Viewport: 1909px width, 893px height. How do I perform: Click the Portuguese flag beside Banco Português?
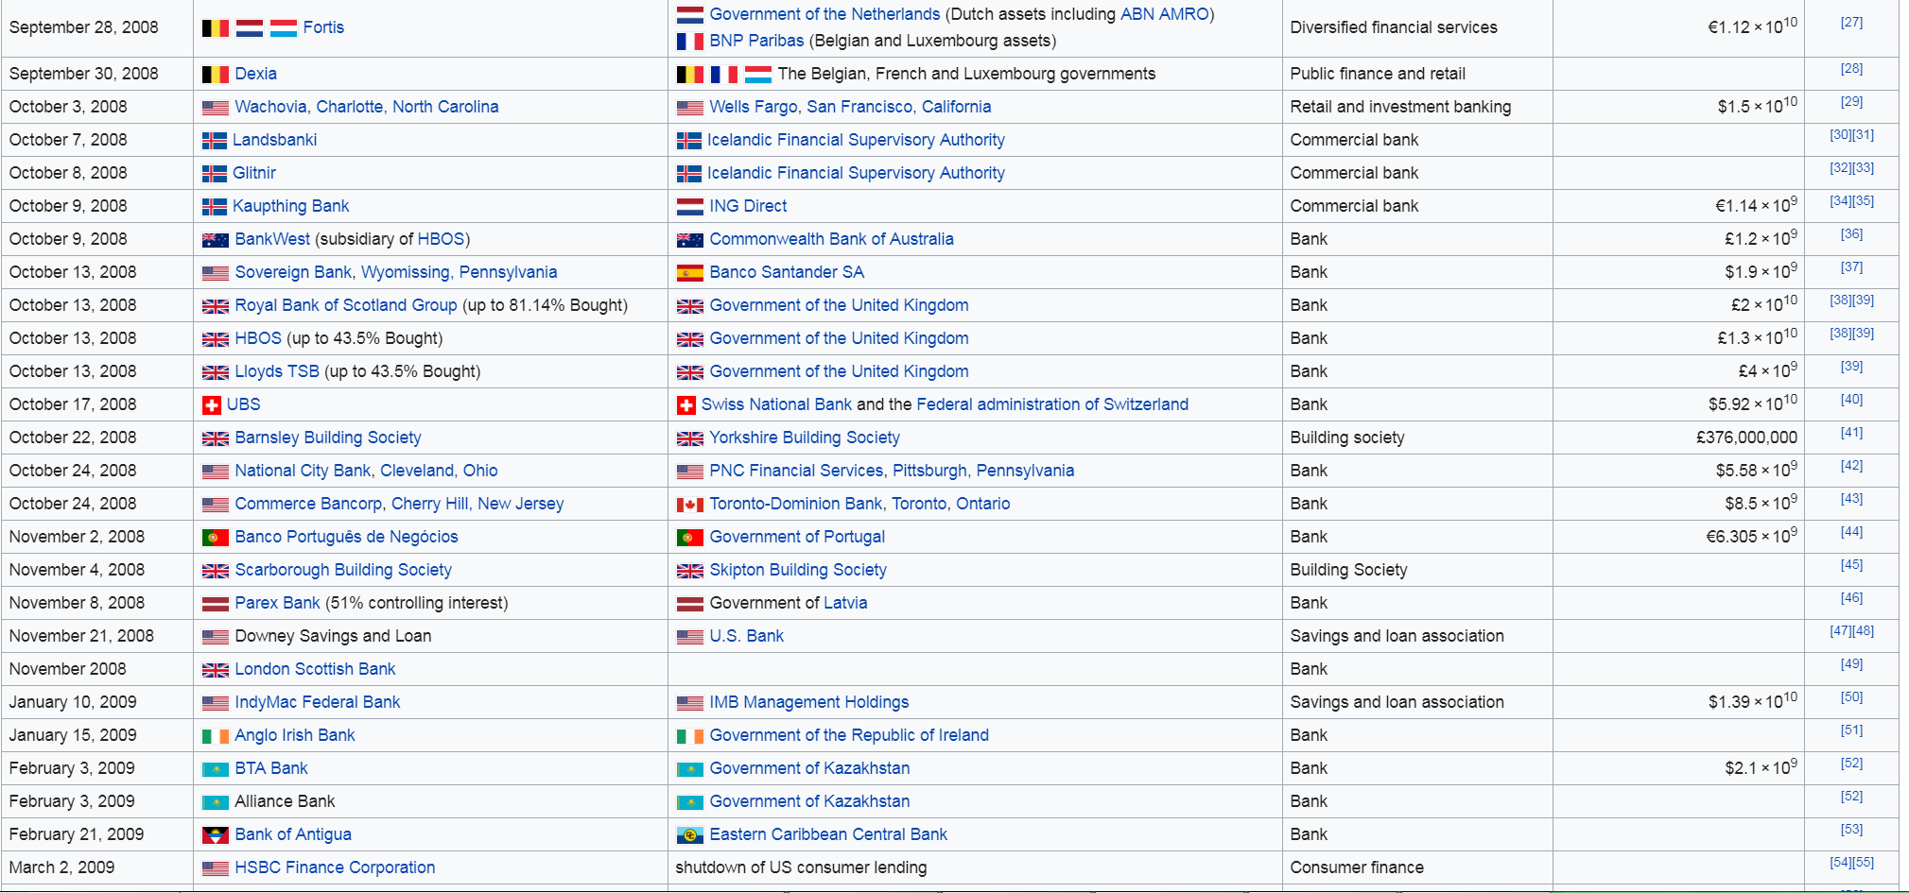pos(216,538)
